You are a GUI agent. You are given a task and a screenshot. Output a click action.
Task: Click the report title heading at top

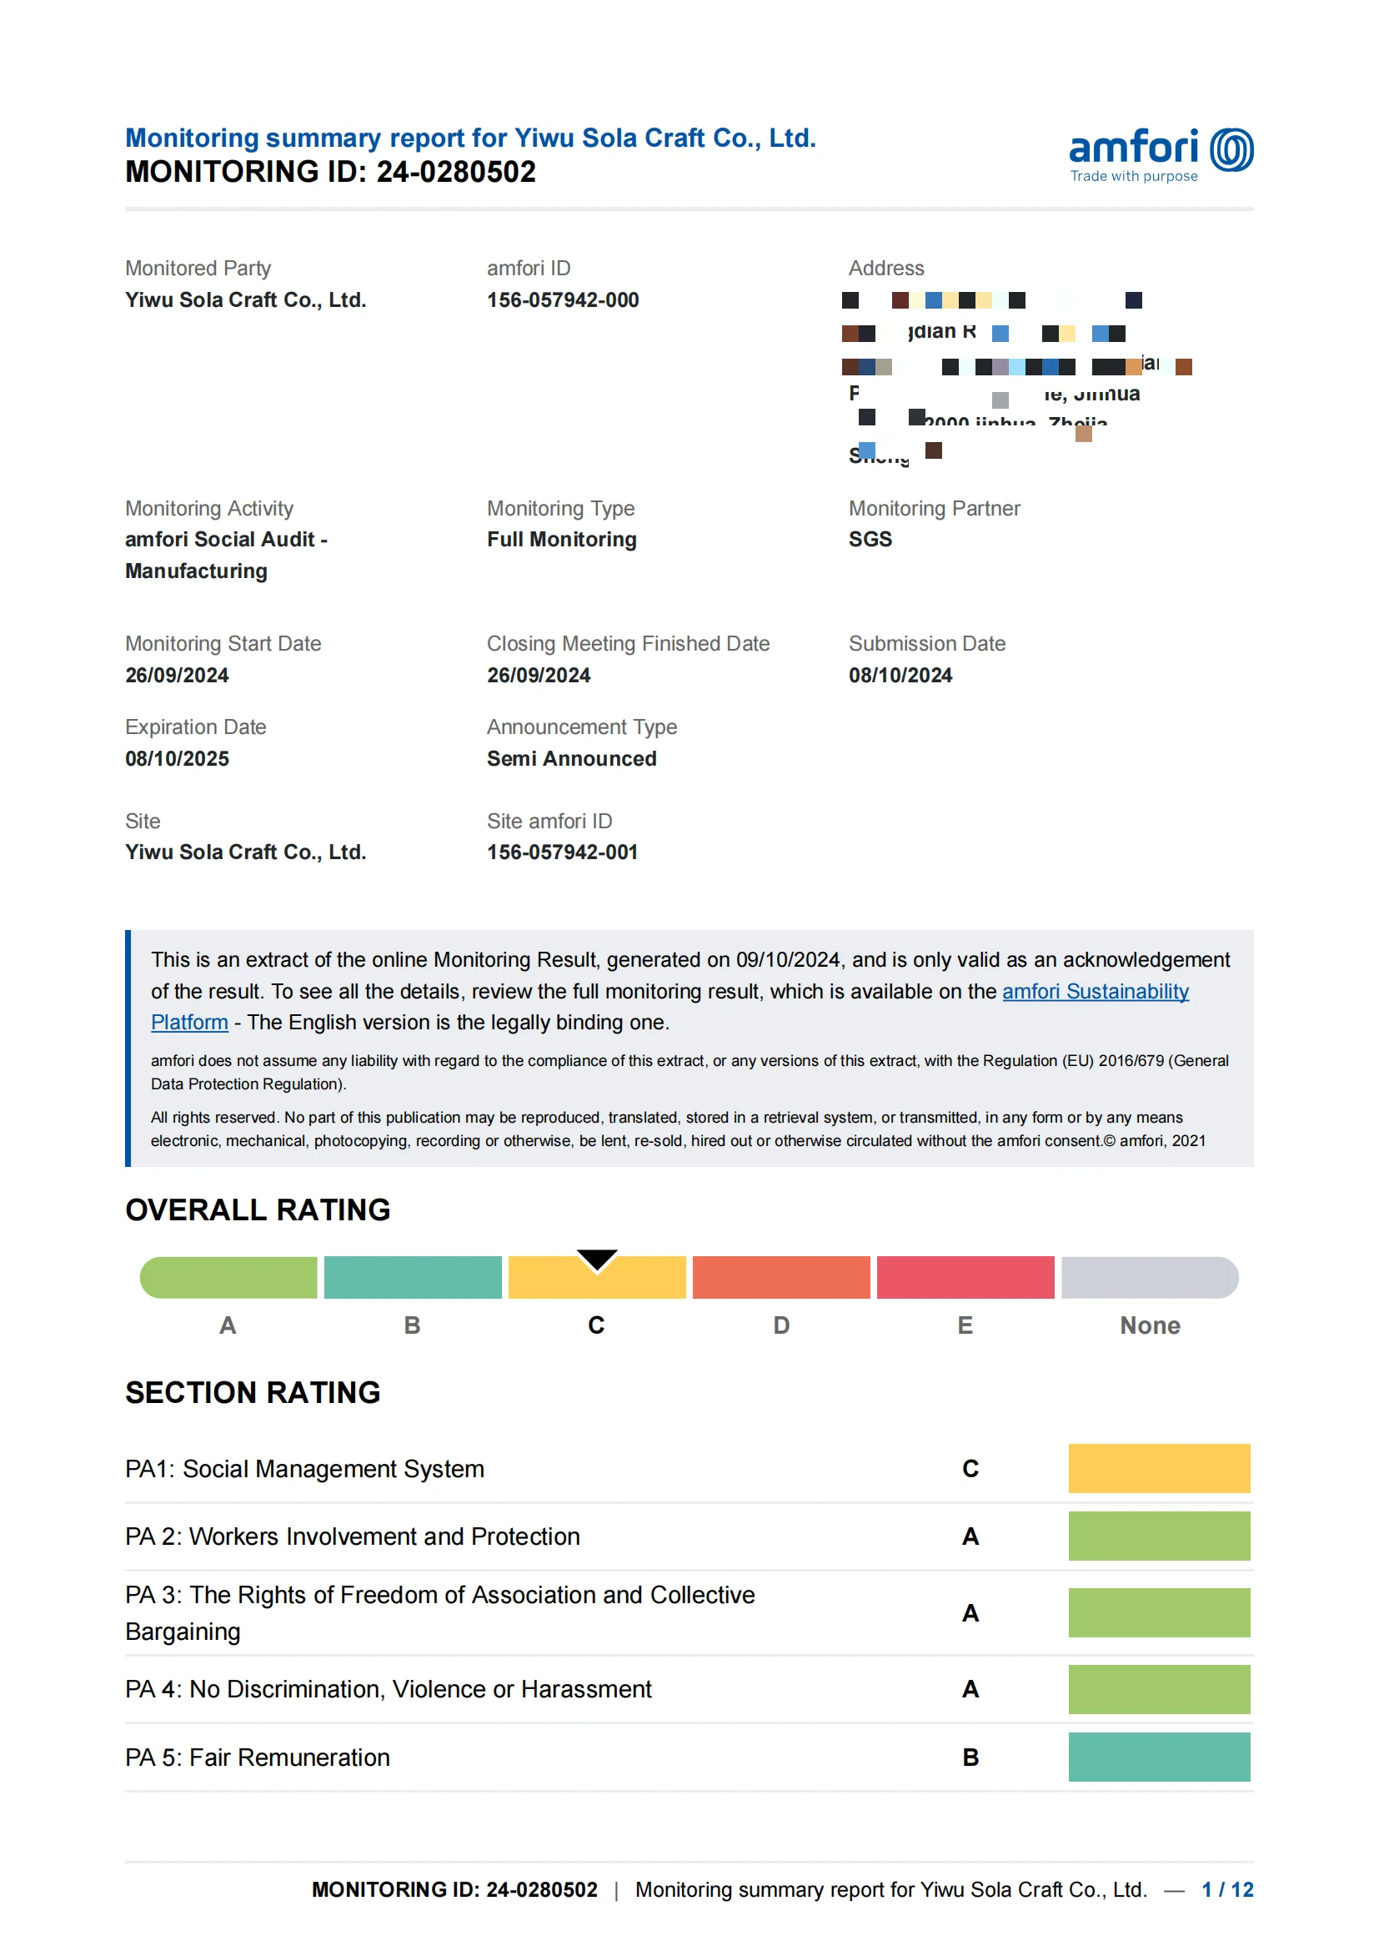tap(470, 138)
